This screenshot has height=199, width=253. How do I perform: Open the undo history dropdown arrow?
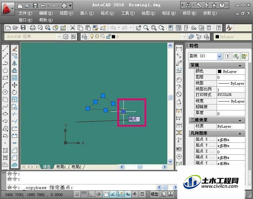[x=48, y=6]
